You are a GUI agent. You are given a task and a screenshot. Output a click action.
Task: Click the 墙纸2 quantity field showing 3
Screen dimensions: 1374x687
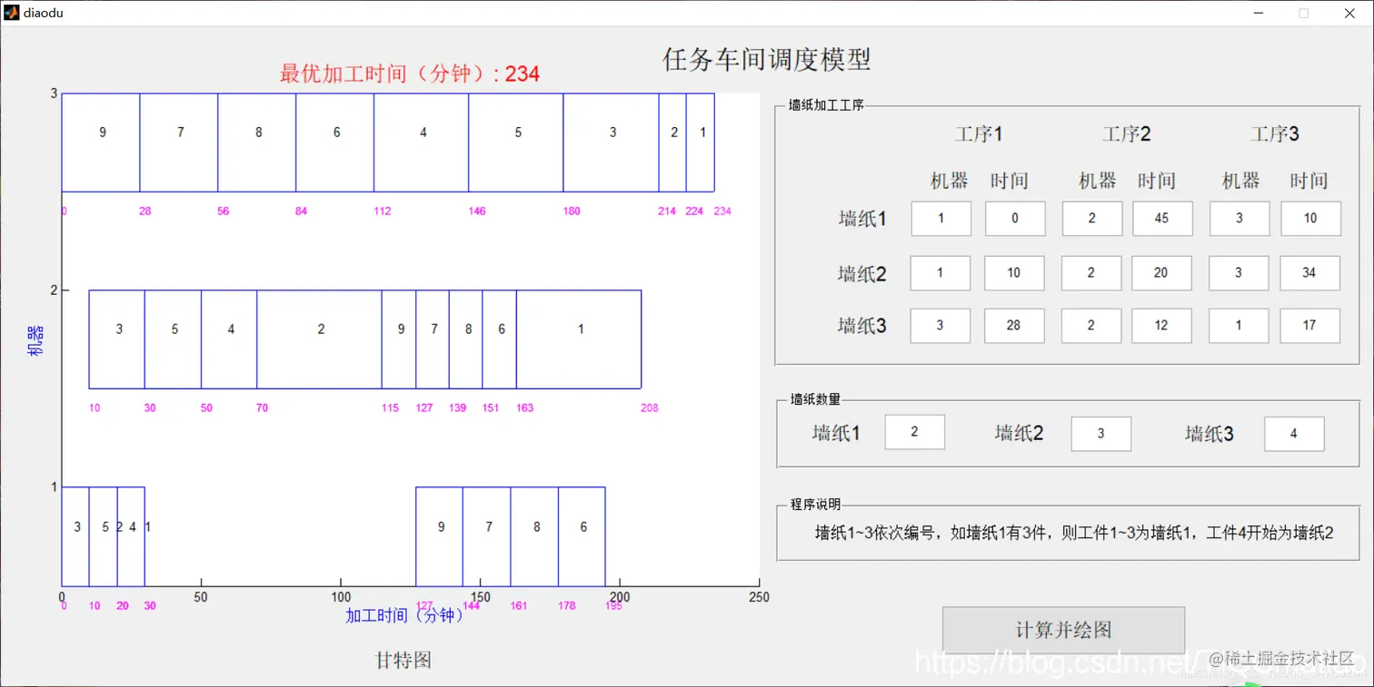click(x=1100, y=434)
